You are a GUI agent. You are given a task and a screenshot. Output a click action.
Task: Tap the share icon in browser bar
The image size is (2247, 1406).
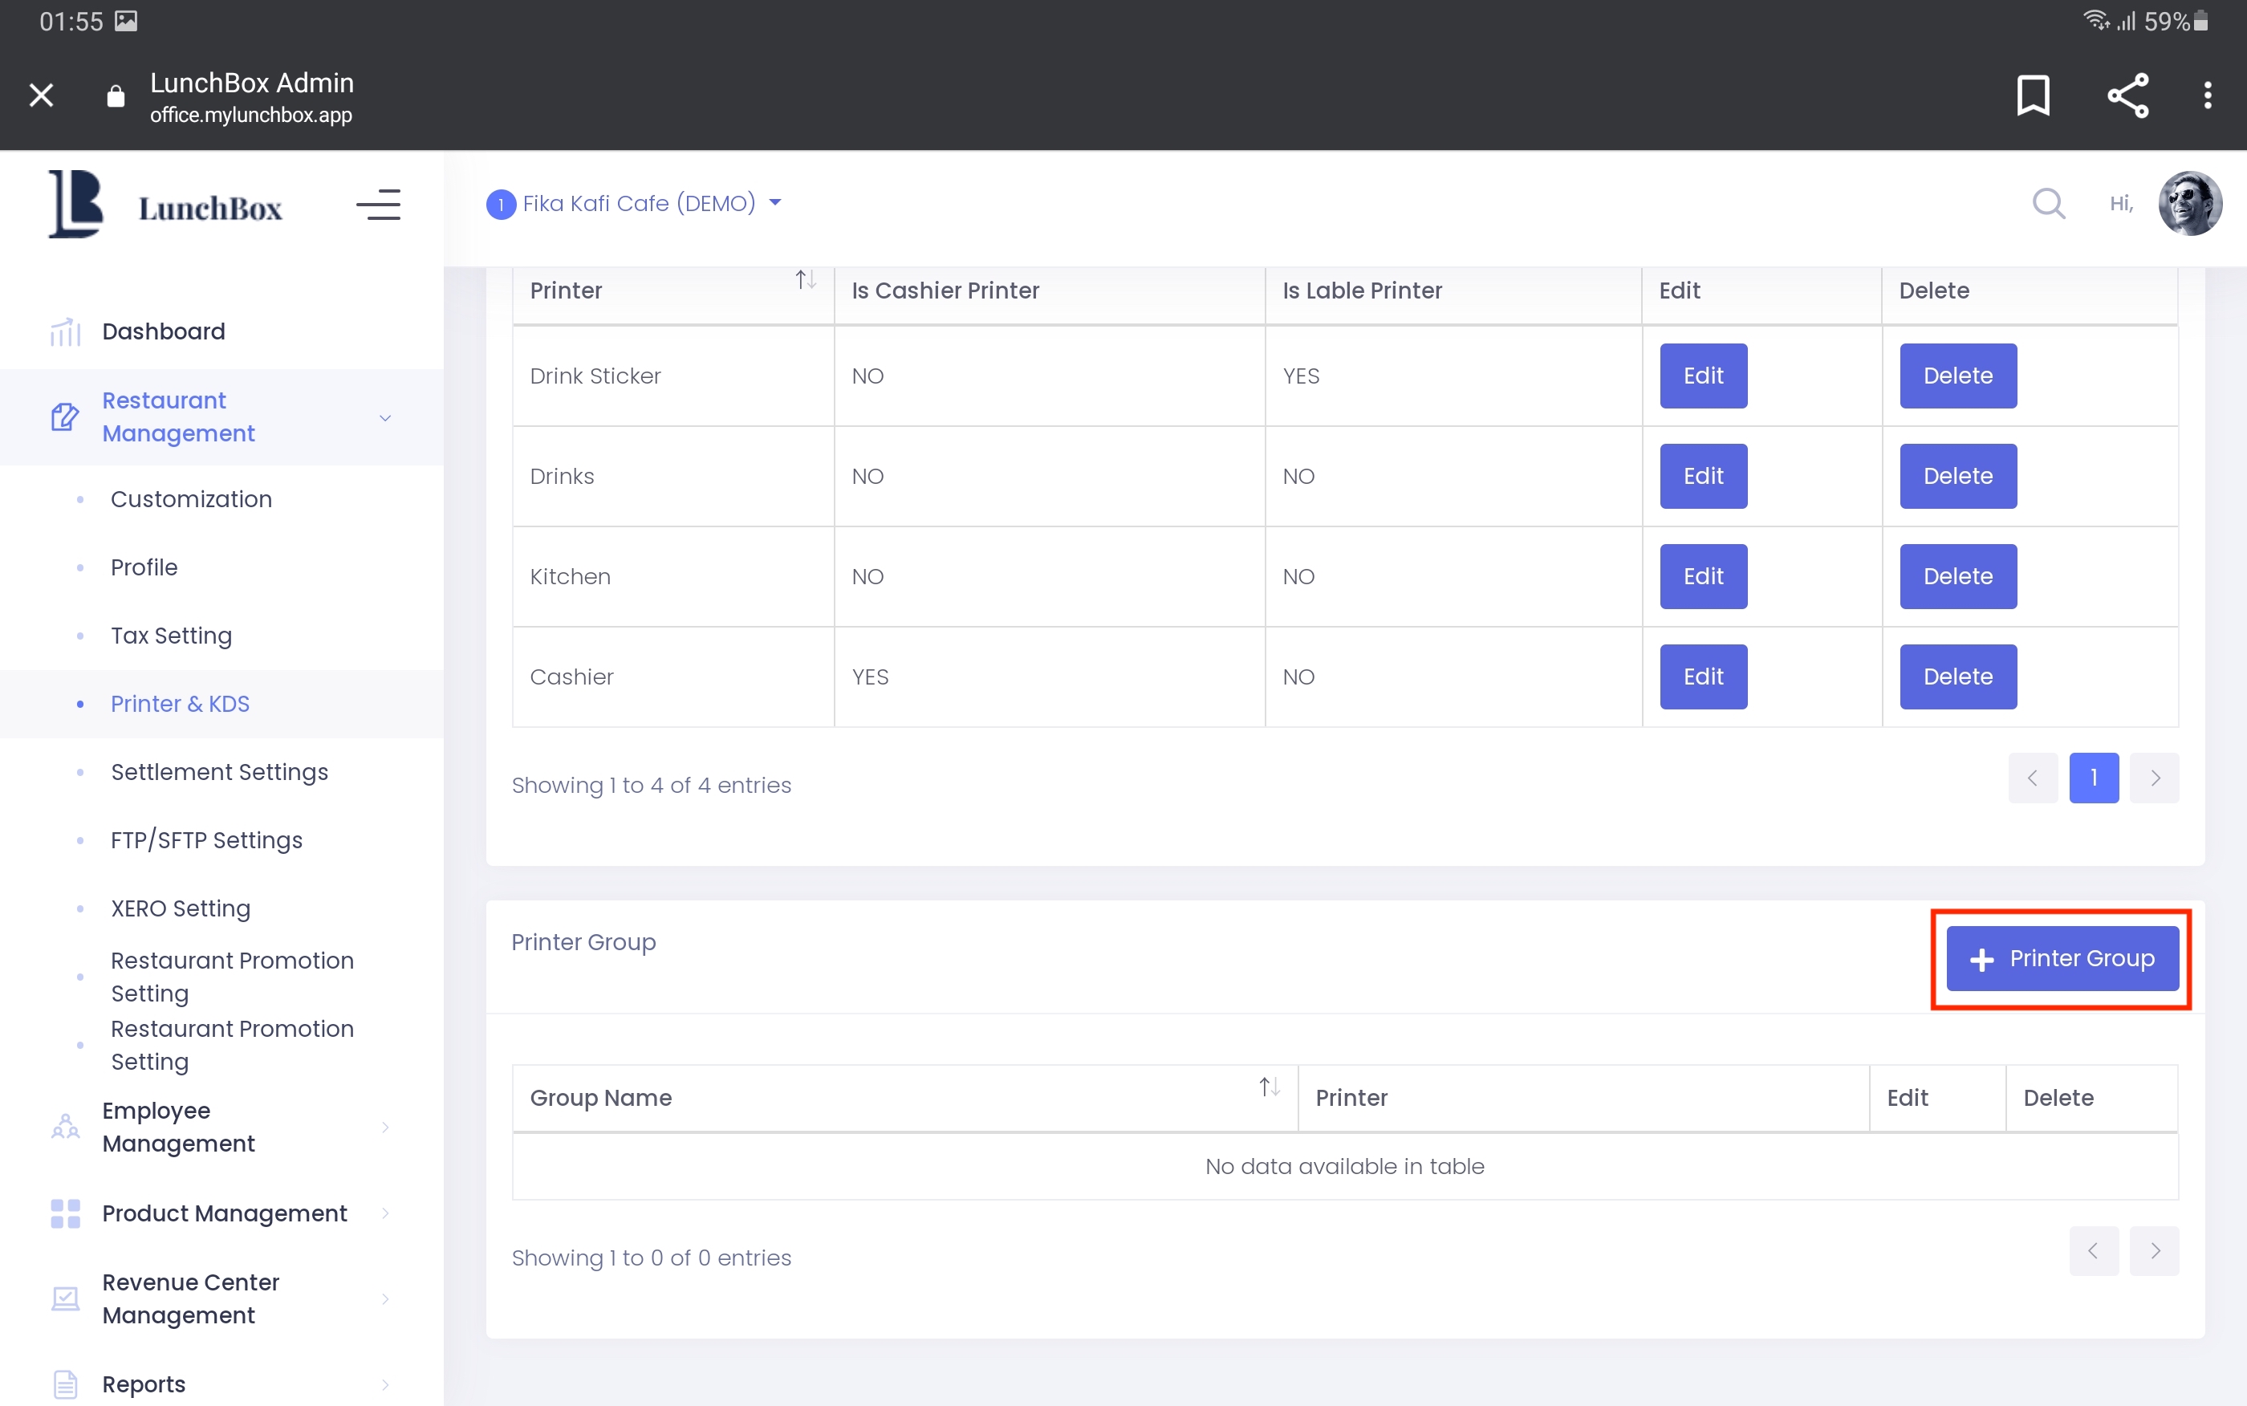[2127, 95]
